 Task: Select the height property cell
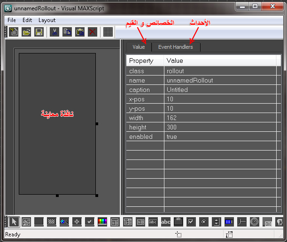145,127
